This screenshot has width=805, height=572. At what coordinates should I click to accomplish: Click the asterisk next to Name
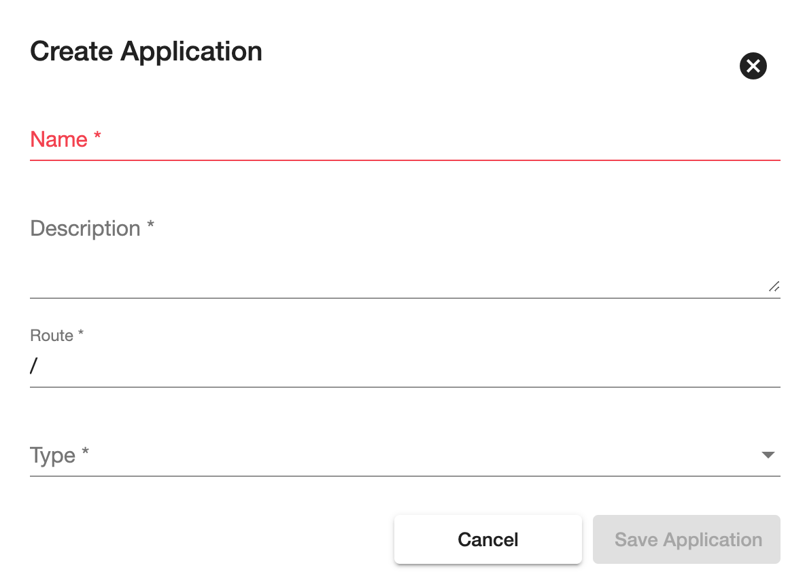tap(97, 138)
